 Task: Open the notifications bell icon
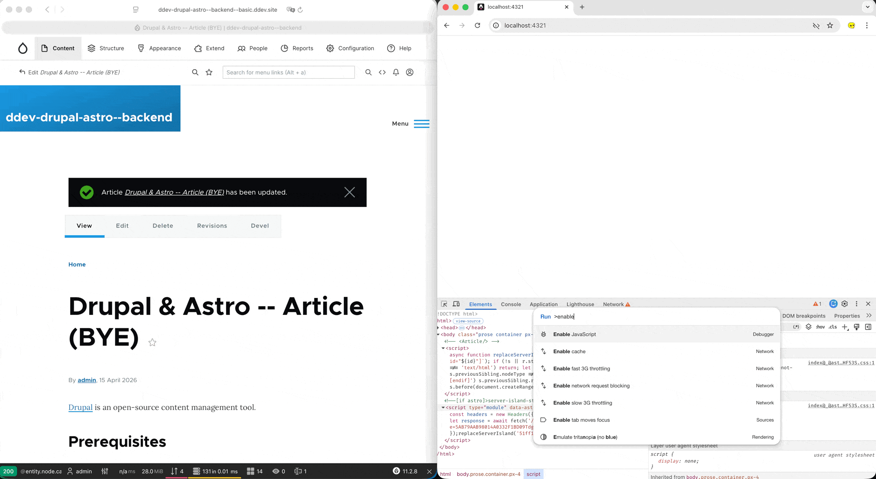pyautogui.click(x=396, y=72)
